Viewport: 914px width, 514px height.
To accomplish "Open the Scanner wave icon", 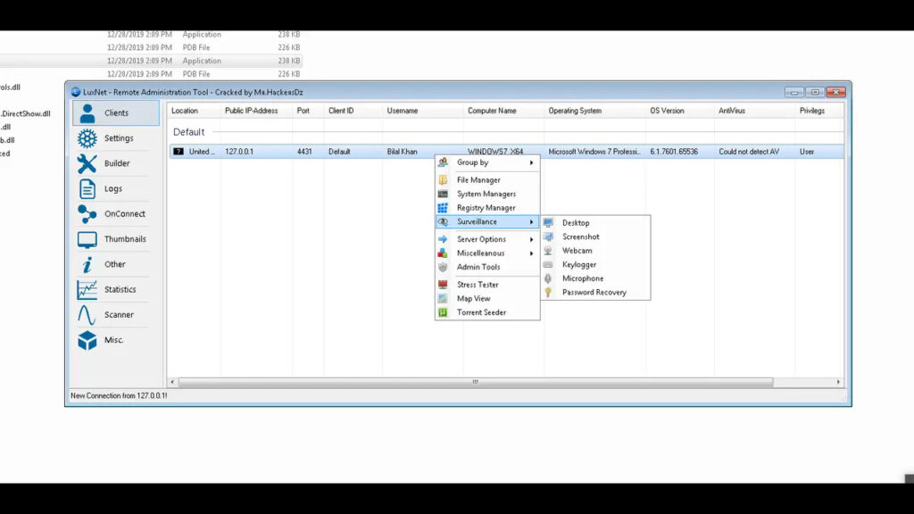I will (87, 315).
